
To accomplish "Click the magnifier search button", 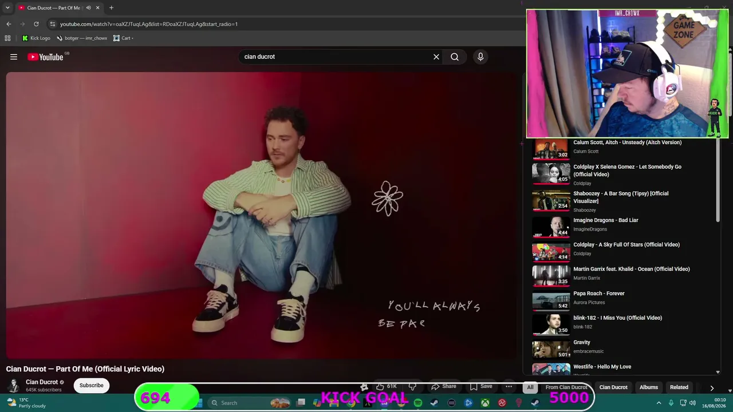I will 455,57.
